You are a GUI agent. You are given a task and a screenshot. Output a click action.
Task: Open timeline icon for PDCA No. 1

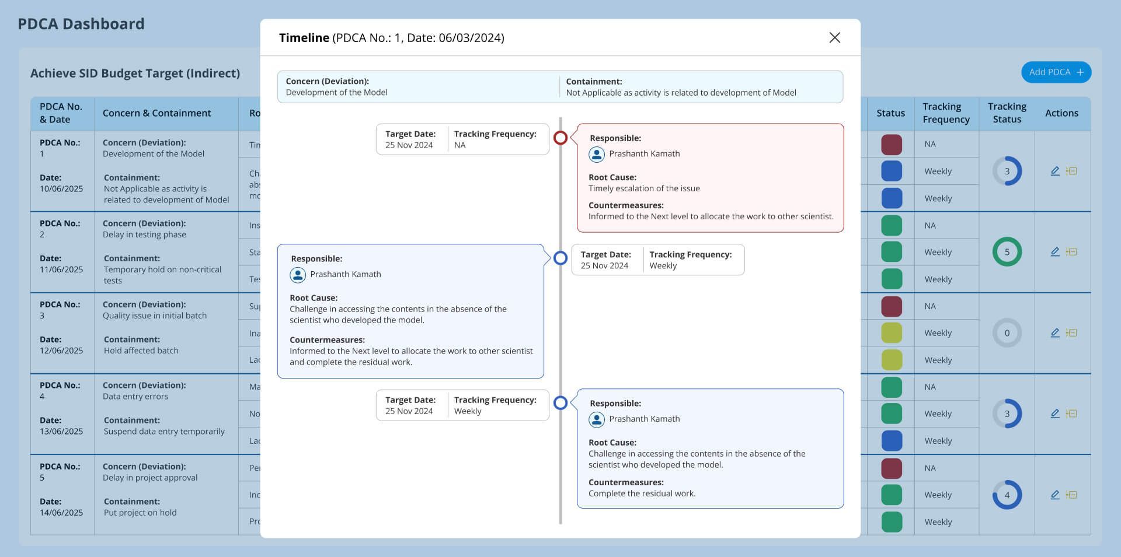(x=1071, y=171)
